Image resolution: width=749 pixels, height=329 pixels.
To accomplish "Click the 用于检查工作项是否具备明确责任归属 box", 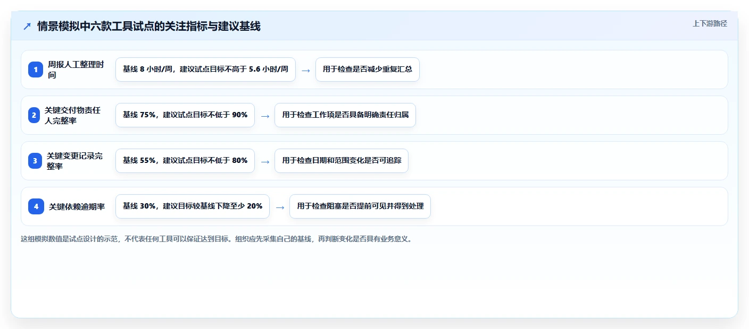I will (345, 115).
